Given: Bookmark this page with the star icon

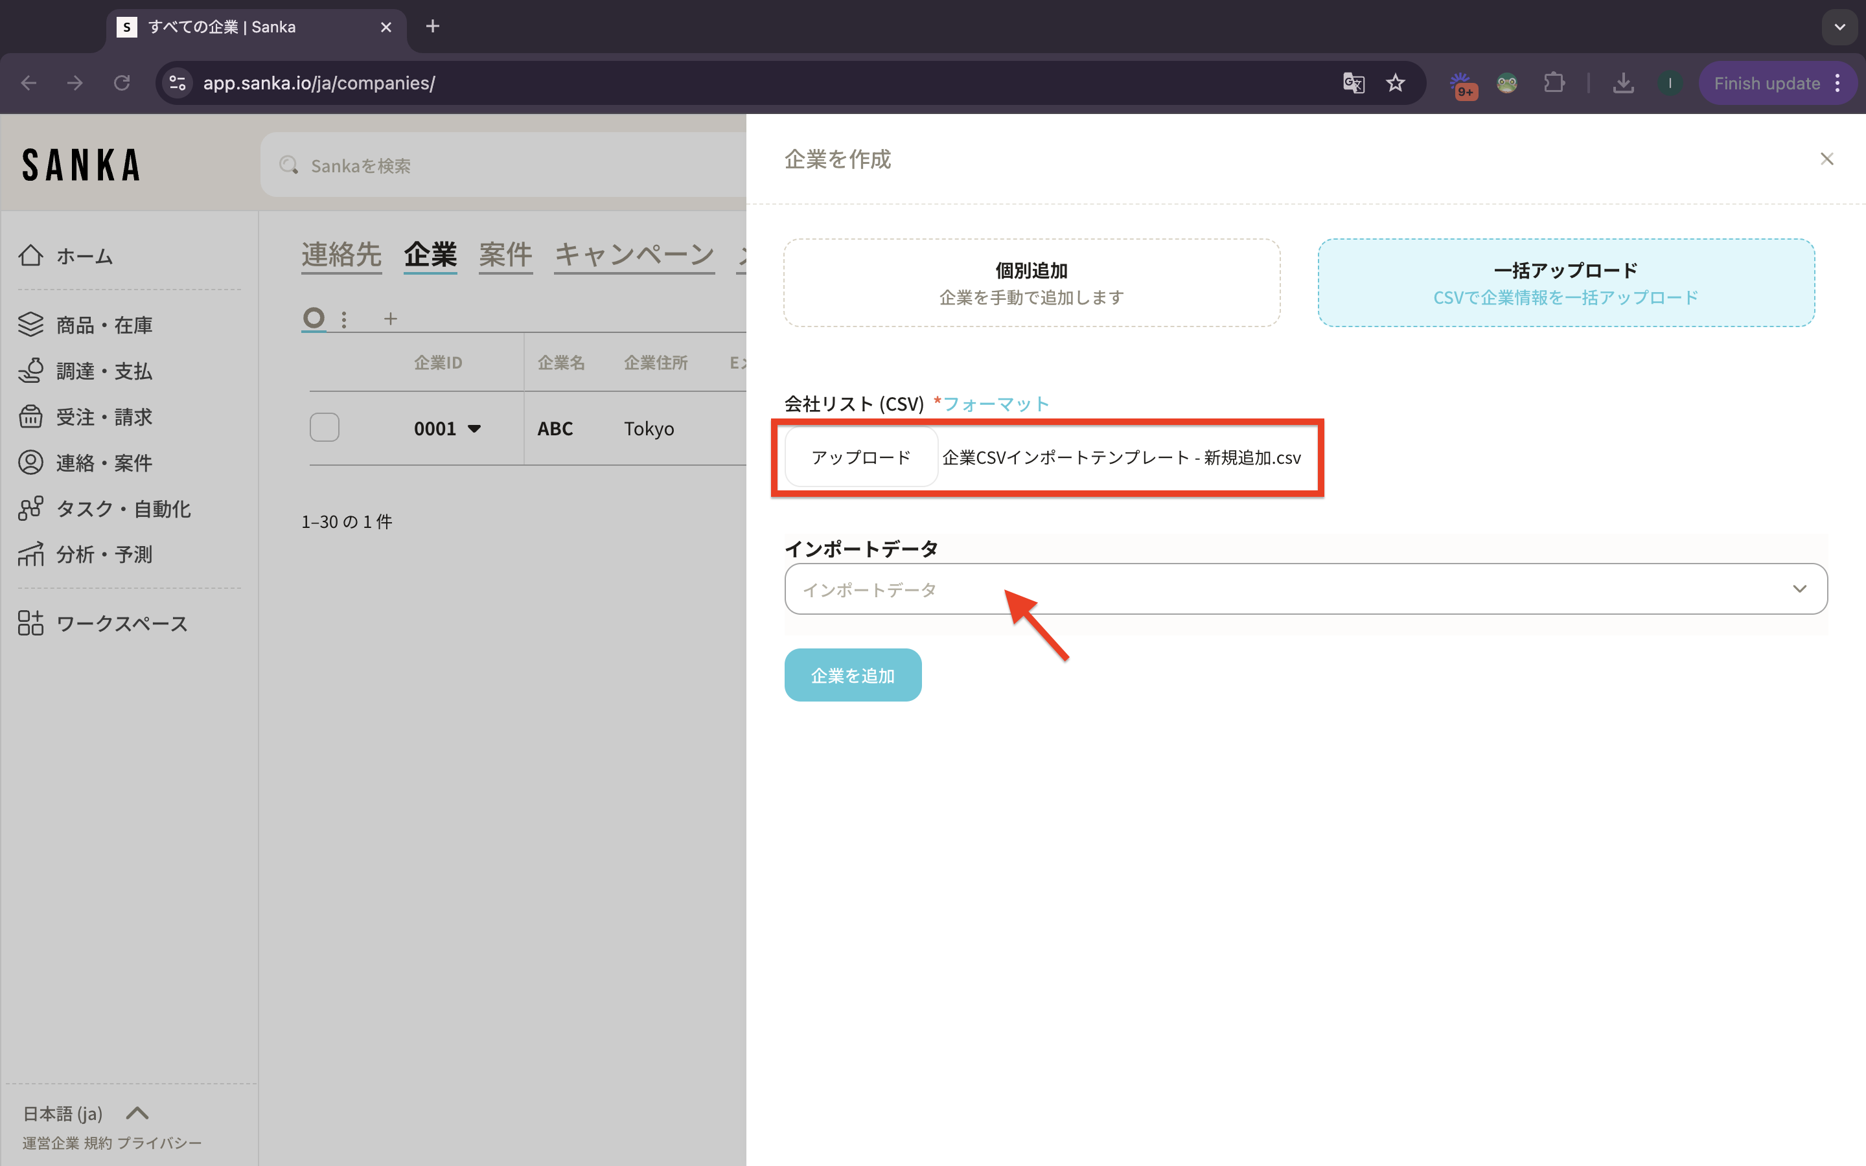Looking at the screenshot, I should [x=1396, y=84].
